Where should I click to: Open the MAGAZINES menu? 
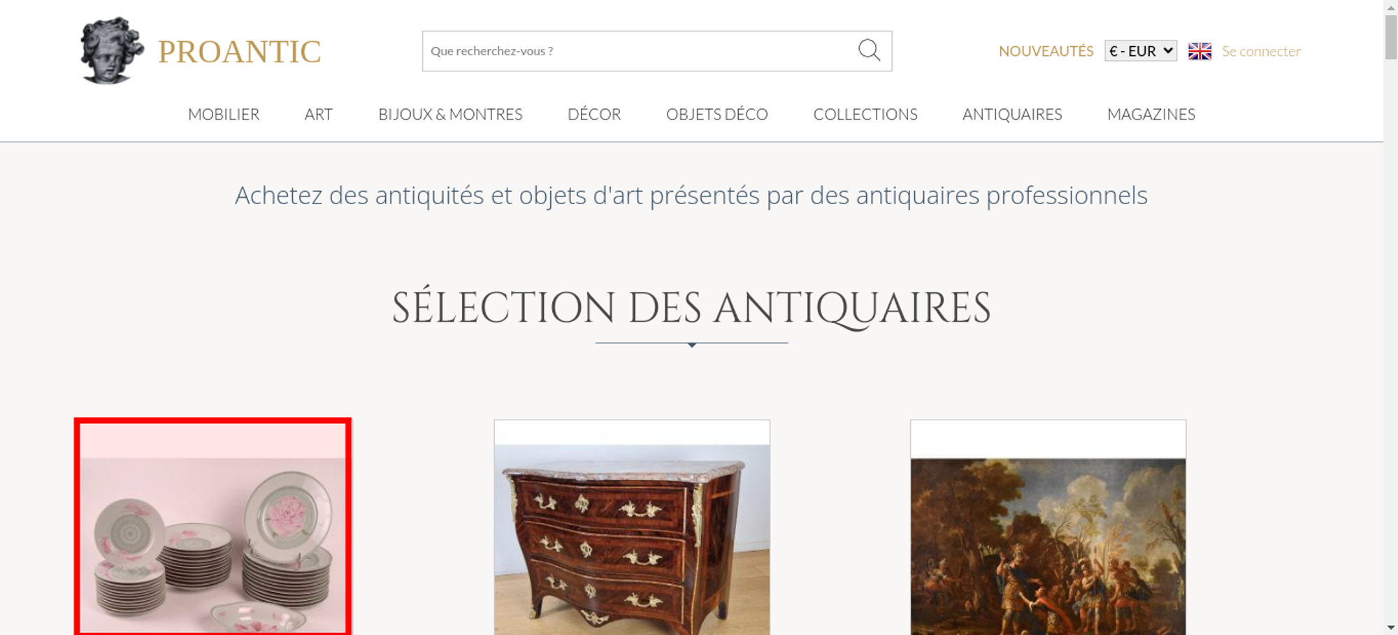pyautogui.click(x=1151, y=114)
